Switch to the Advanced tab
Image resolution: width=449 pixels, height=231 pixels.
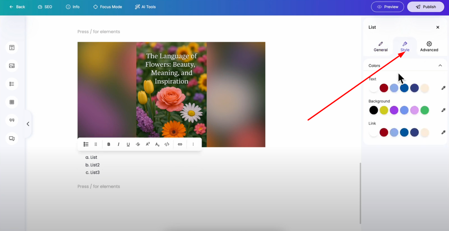click(429, 47)
